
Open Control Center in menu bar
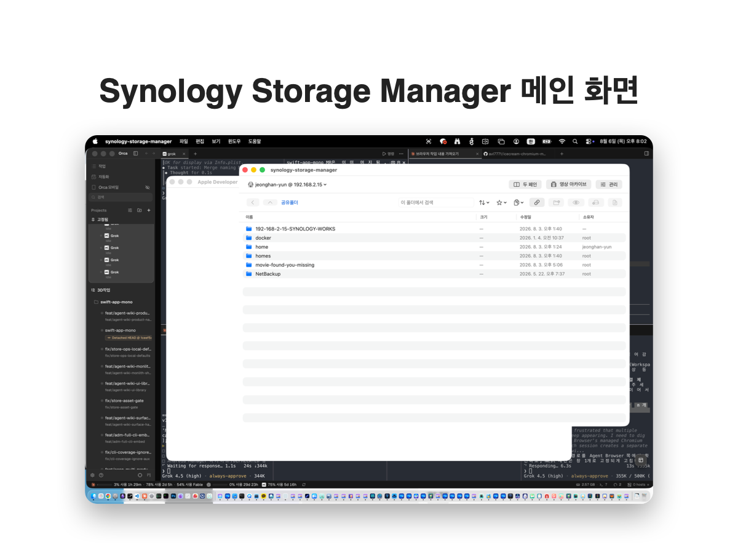point(589,141)
